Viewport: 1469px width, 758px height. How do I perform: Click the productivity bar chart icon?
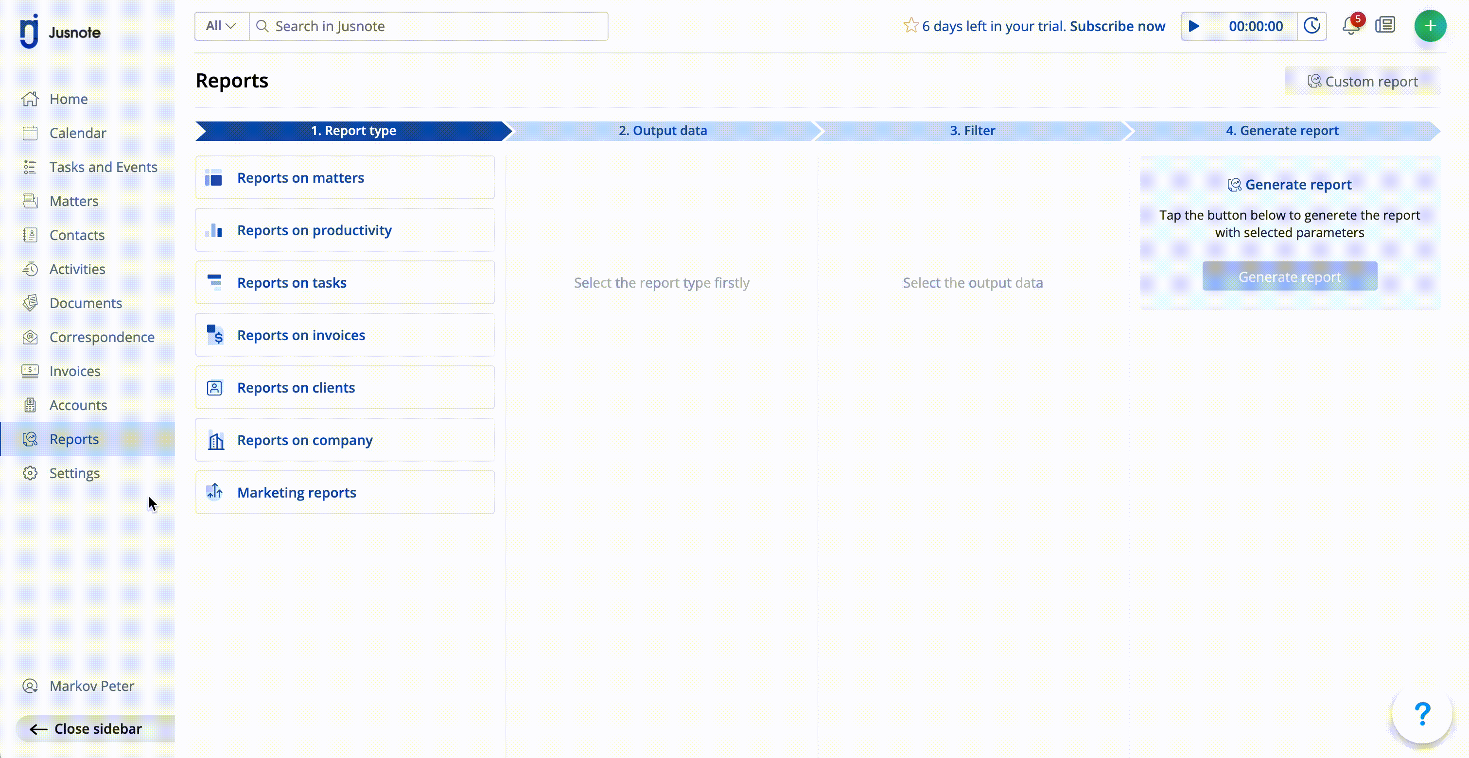point(214,230)
